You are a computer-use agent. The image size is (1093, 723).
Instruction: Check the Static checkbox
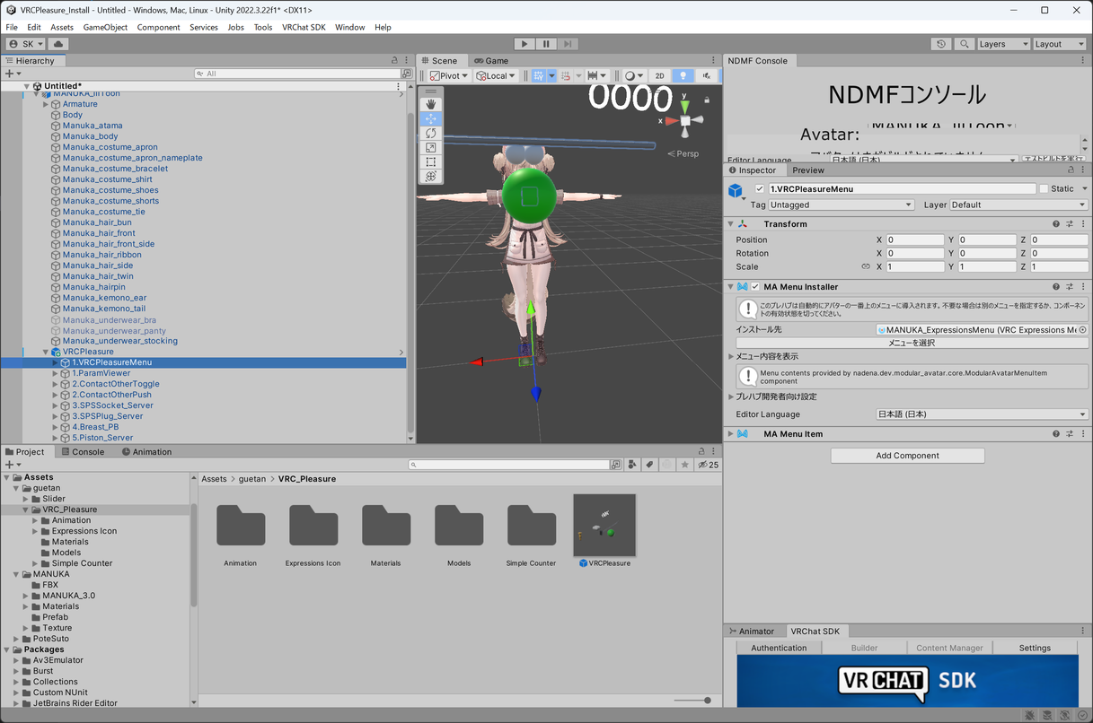1044,189
